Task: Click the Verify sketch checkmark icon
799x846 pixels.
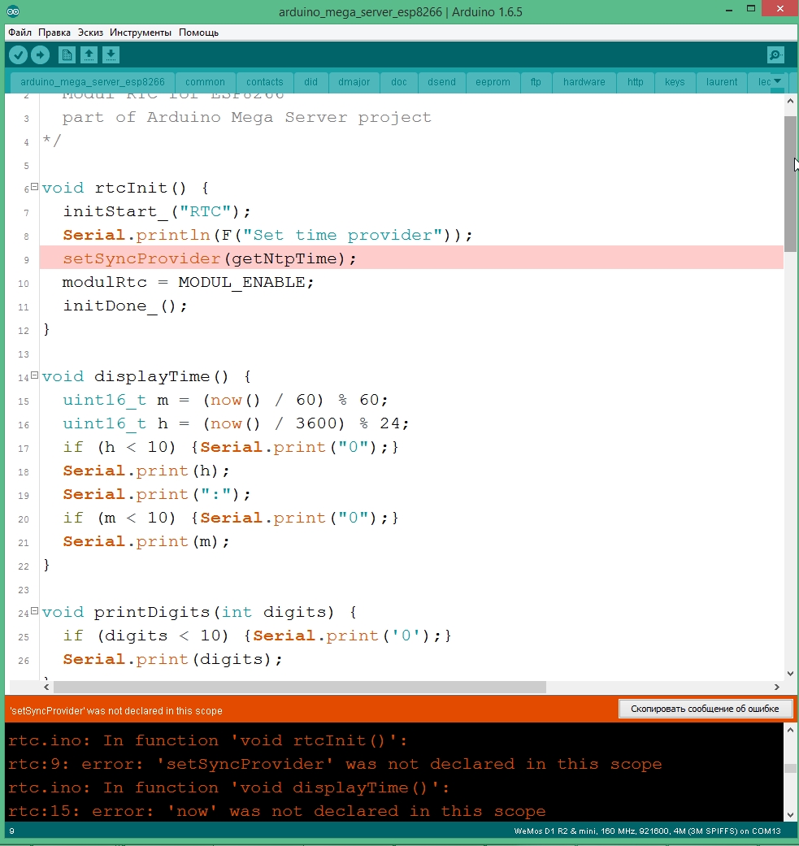Action: pyautogui.click(x=18, y=55)
